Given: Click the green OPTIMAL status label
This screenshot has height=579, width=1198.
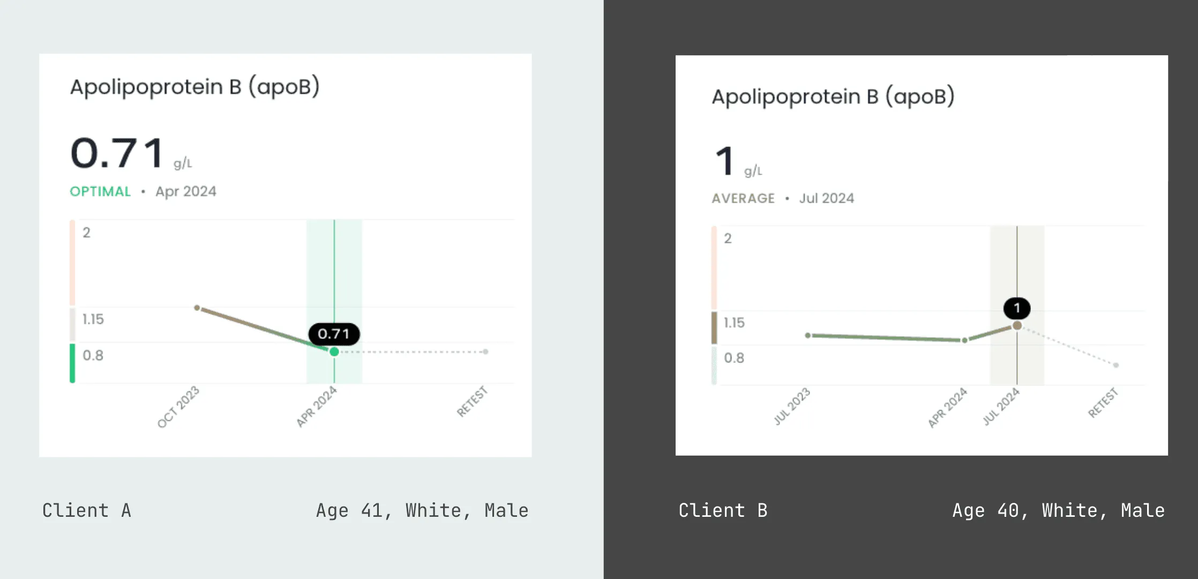Looking at the screenshot, I should point(100,191).
